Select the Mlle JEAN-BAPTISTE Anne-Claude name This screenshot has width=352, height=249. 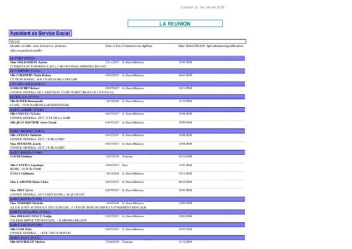pos(33,123)
